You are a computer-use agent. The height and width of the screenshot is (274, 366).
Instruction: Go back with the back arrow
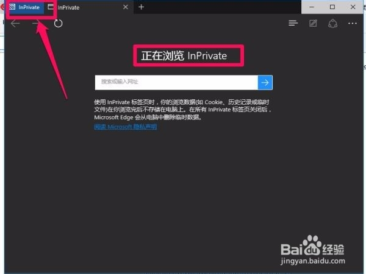coord(15,23)
